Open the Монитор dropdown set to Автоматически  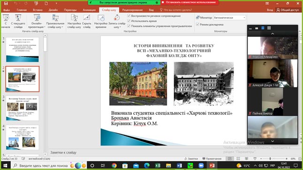229,17
